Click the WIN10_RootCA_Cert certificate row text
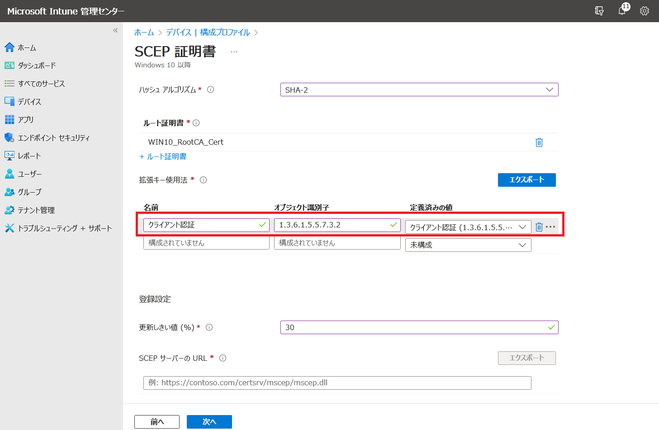 tap(186, 142)
